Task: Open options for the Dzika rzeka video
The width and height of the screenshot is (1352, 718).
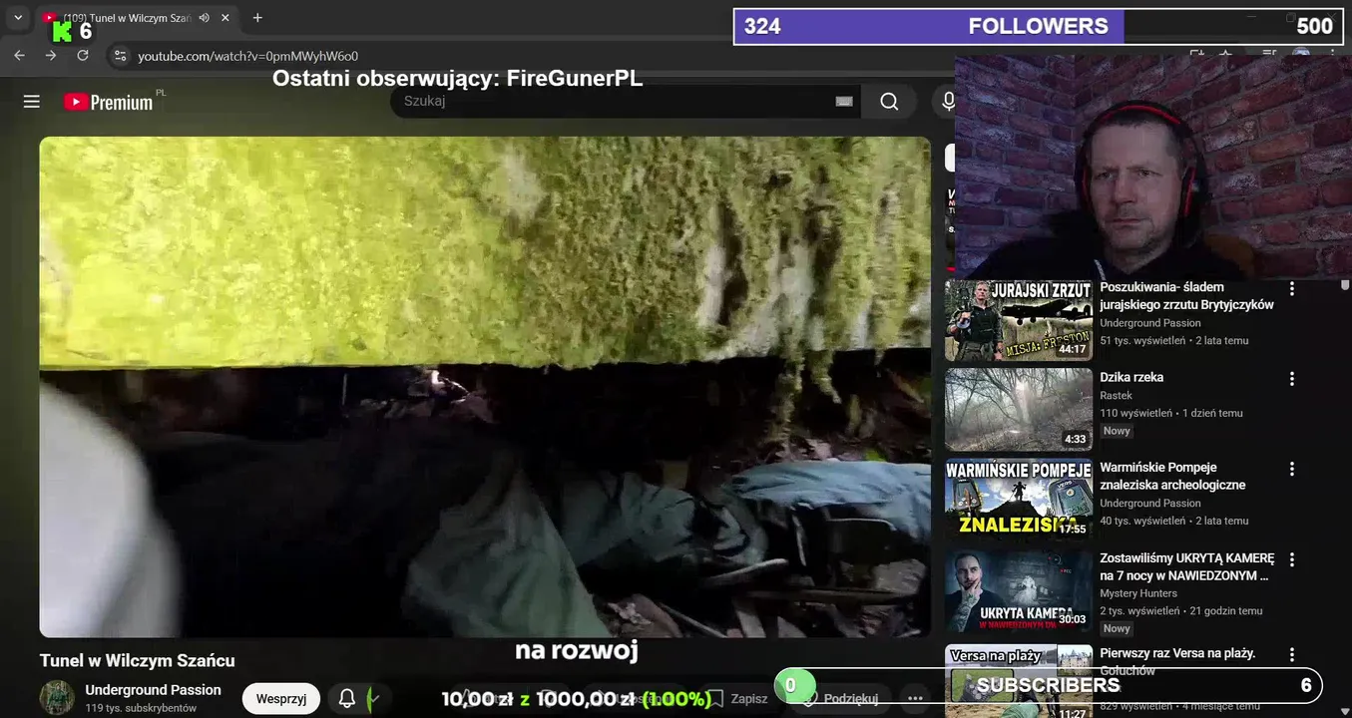Action: coord(1292,379)
